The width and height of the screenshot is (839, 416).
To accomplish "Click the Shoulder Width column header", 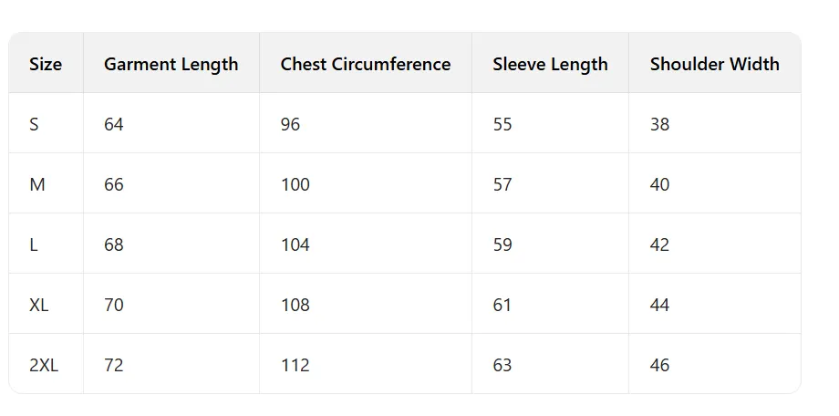I will point(714,64).
